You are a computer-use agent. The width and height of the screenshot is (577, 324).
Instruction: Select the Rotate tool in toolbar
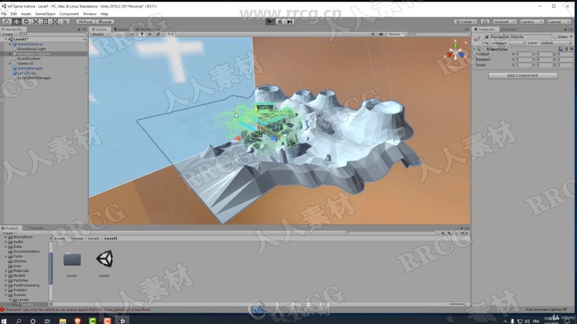pos(26,22)
